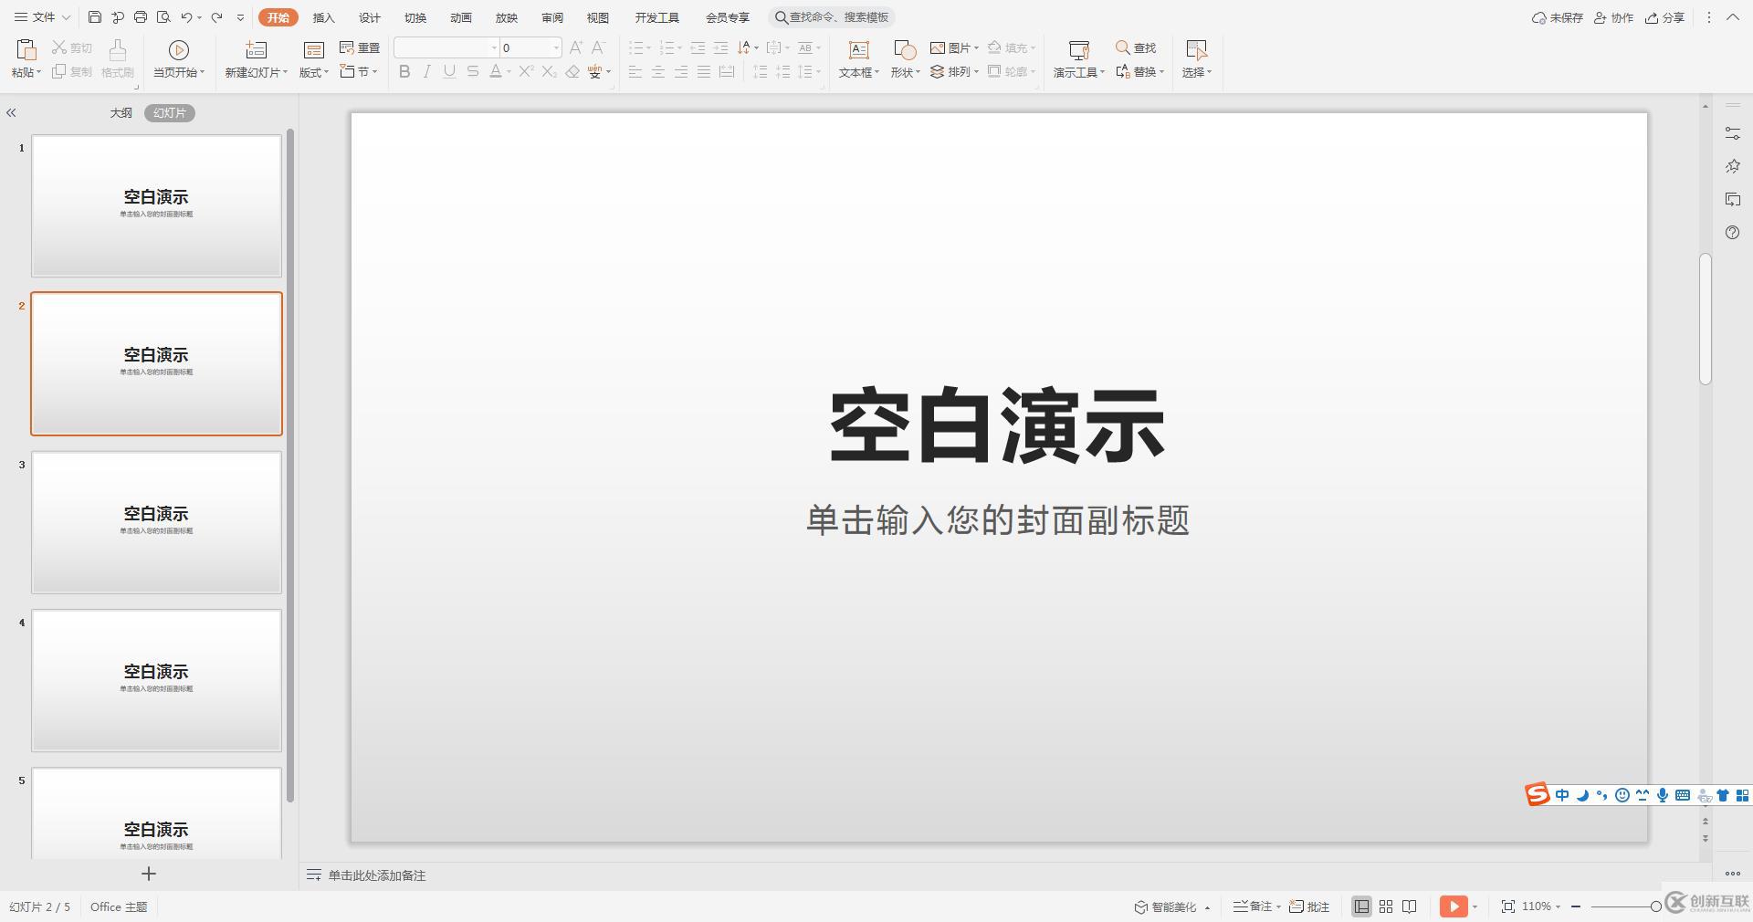Image resolution: width=1753 pixels, height=922 pixels.
Task: Toggle Bold formatting
Action: pos(404,71)
